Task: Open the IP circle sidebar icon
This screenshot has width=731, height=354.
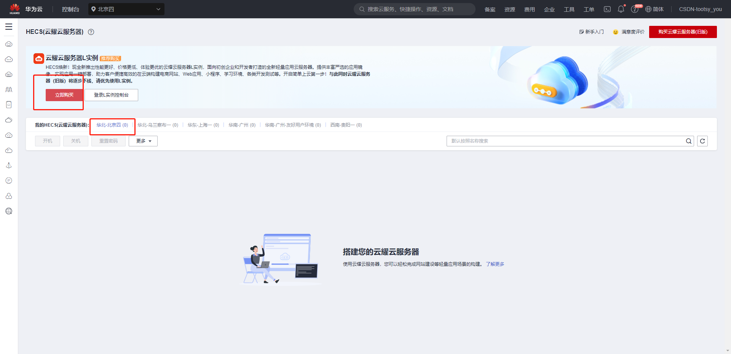Action: (x=9, y=181)
